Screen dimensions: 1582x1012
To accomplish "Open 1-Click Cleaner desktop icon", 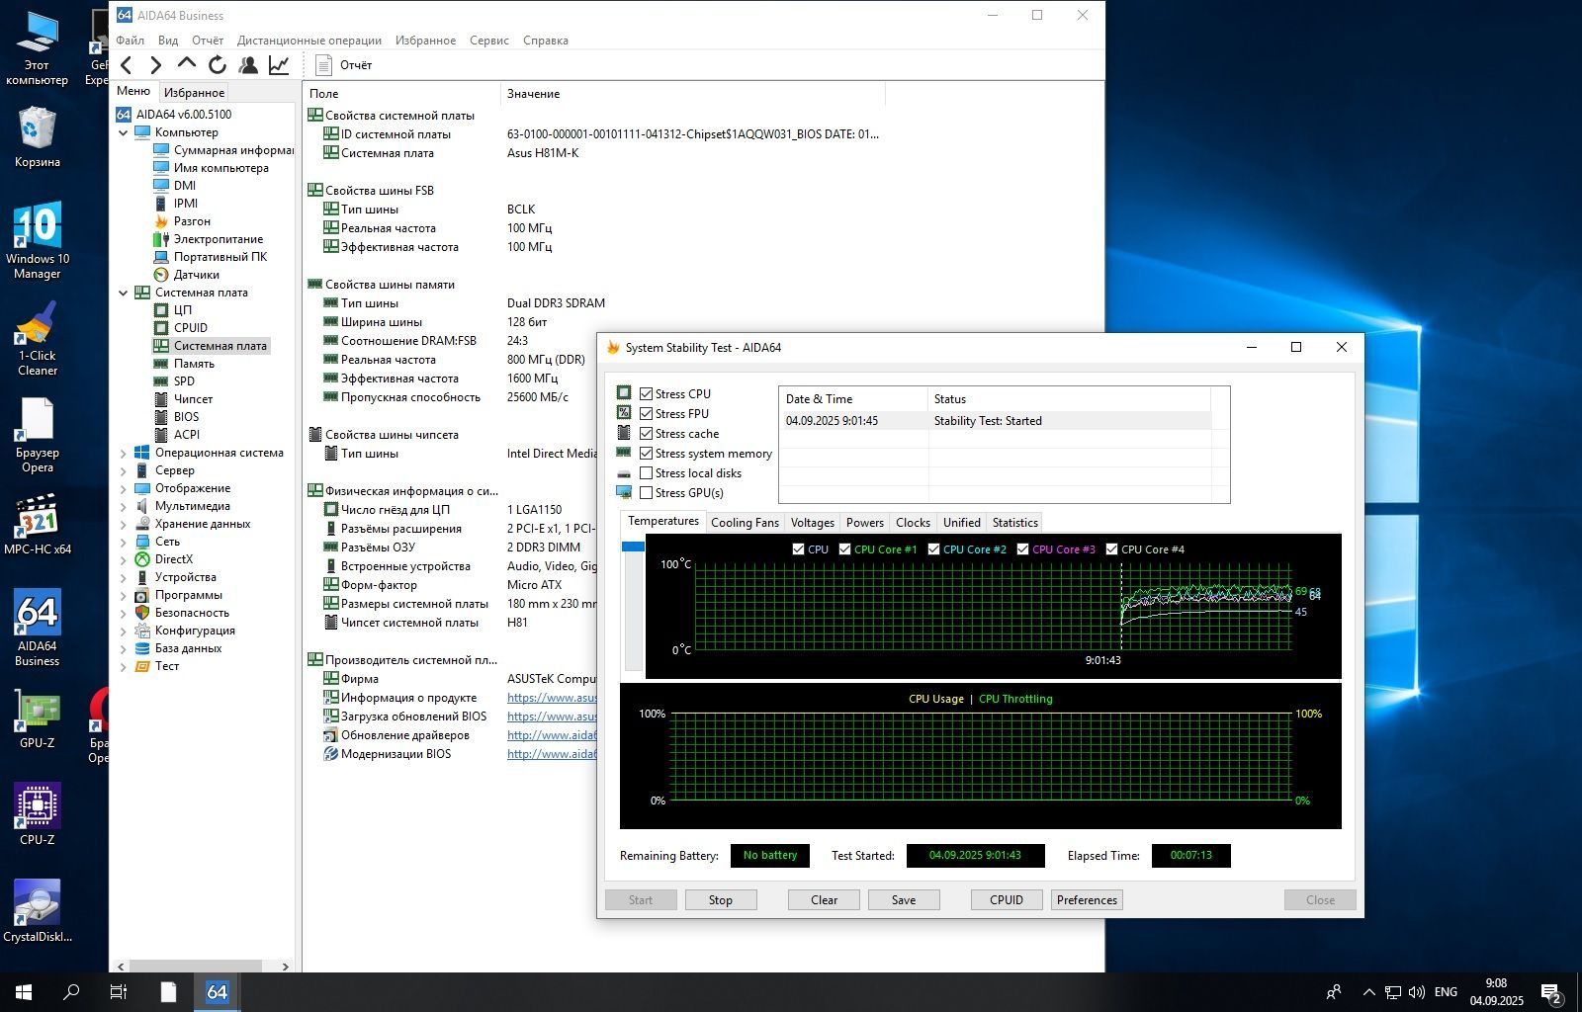I will click(x=38, y=340).
